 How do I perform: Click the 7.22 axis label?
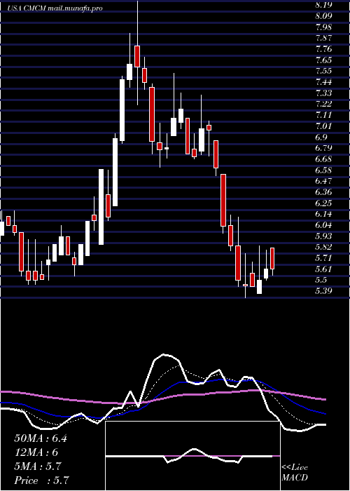pos(323,104)
